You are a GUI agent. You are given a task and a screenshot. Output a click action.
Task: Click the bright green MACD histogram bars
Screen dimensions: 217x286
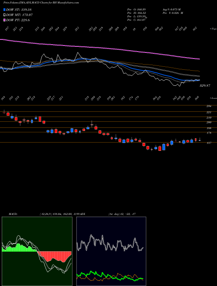pos(19,248)
